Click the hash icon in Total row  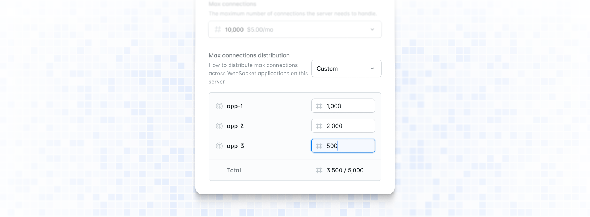pos(319,171)
